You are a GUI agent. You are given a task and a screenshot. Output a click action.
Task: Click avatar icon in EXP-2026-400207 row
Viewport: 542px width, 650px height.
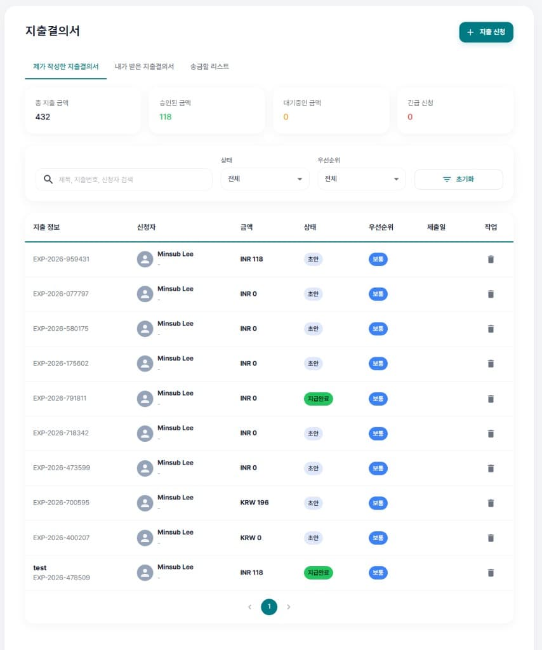point(145,538)
